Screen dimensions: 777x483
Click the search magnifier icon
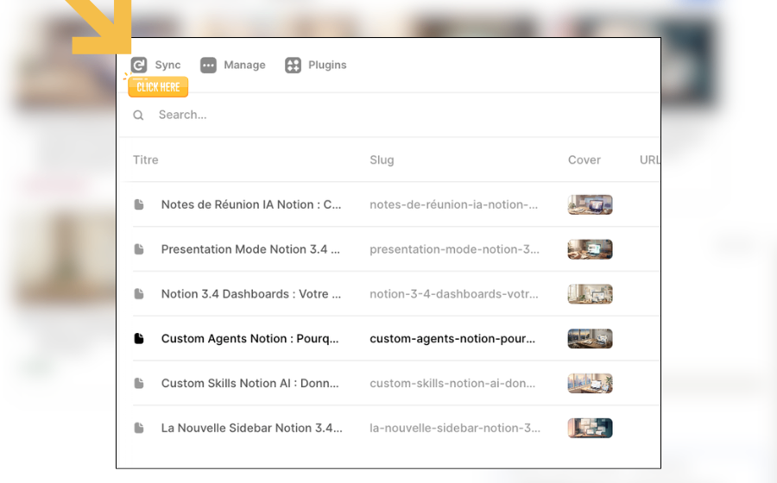click(138, 116)
